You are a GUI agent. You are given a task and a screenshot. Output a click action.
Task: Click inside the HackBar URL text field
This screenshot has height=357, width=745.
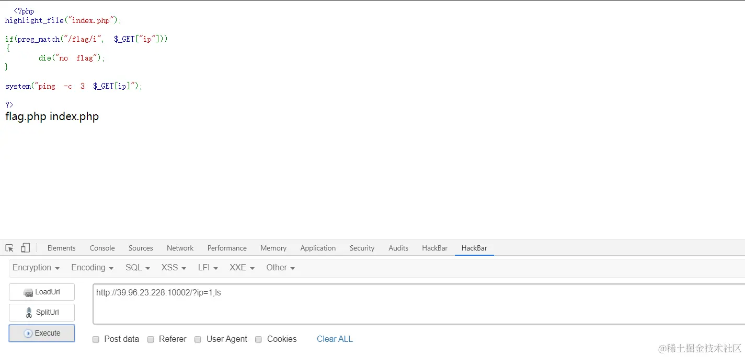[x=419, y=304]
